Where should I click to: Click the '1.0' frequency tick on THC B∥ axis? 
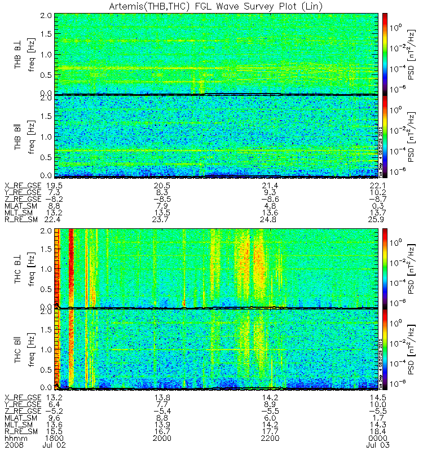pos(46,350)
